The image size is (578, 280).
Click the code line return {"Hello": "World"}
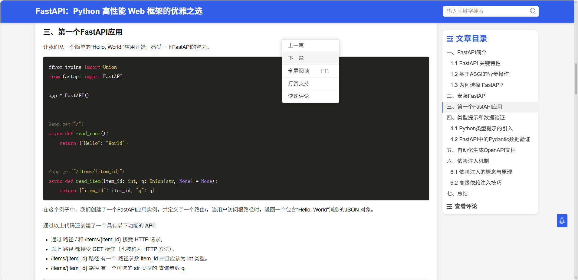click(x=93, y=143)
